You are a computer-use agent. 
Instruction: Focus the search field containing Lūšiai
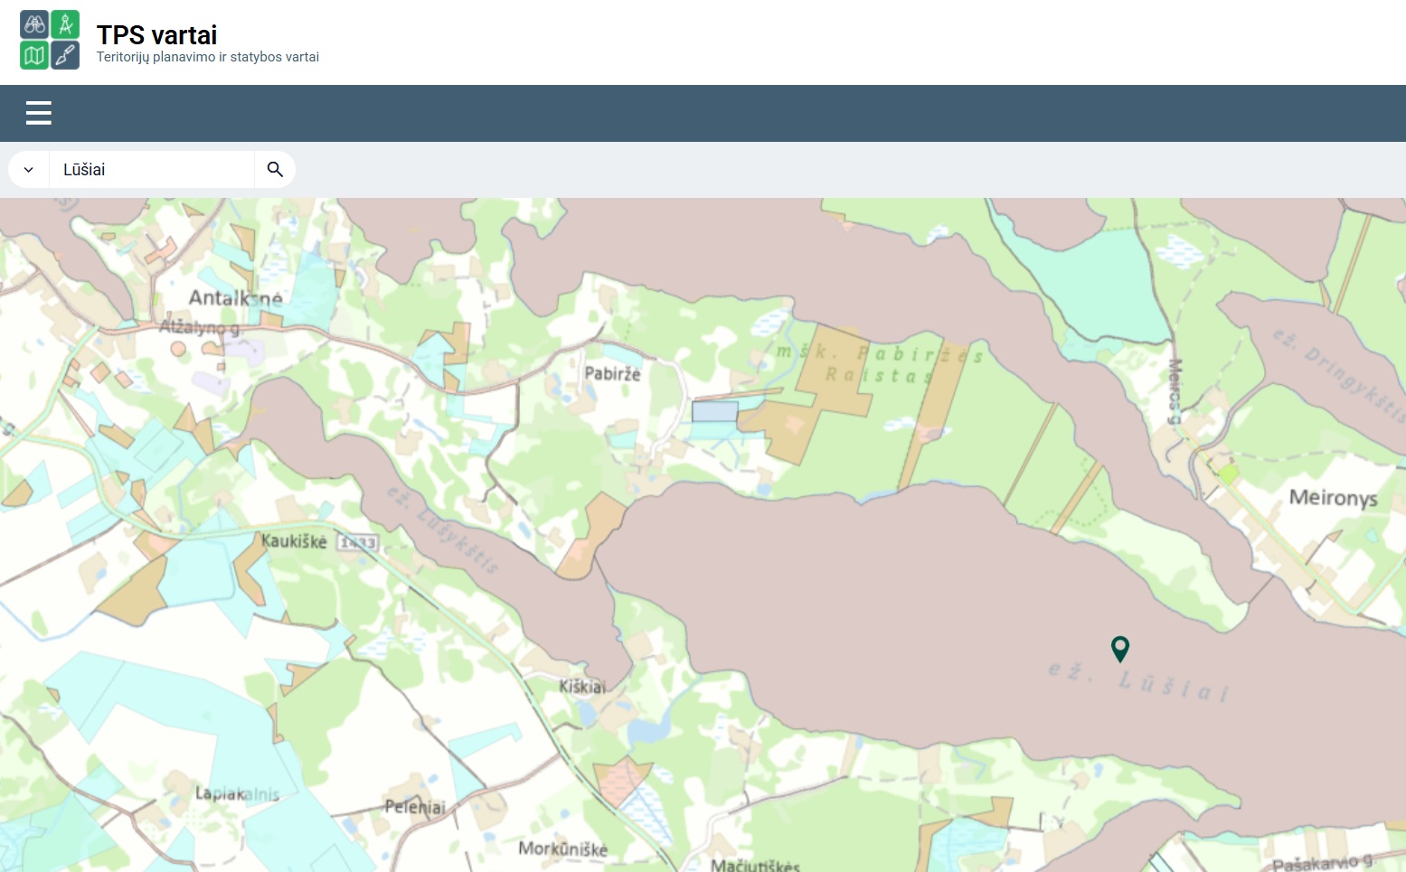click(151, 169)
